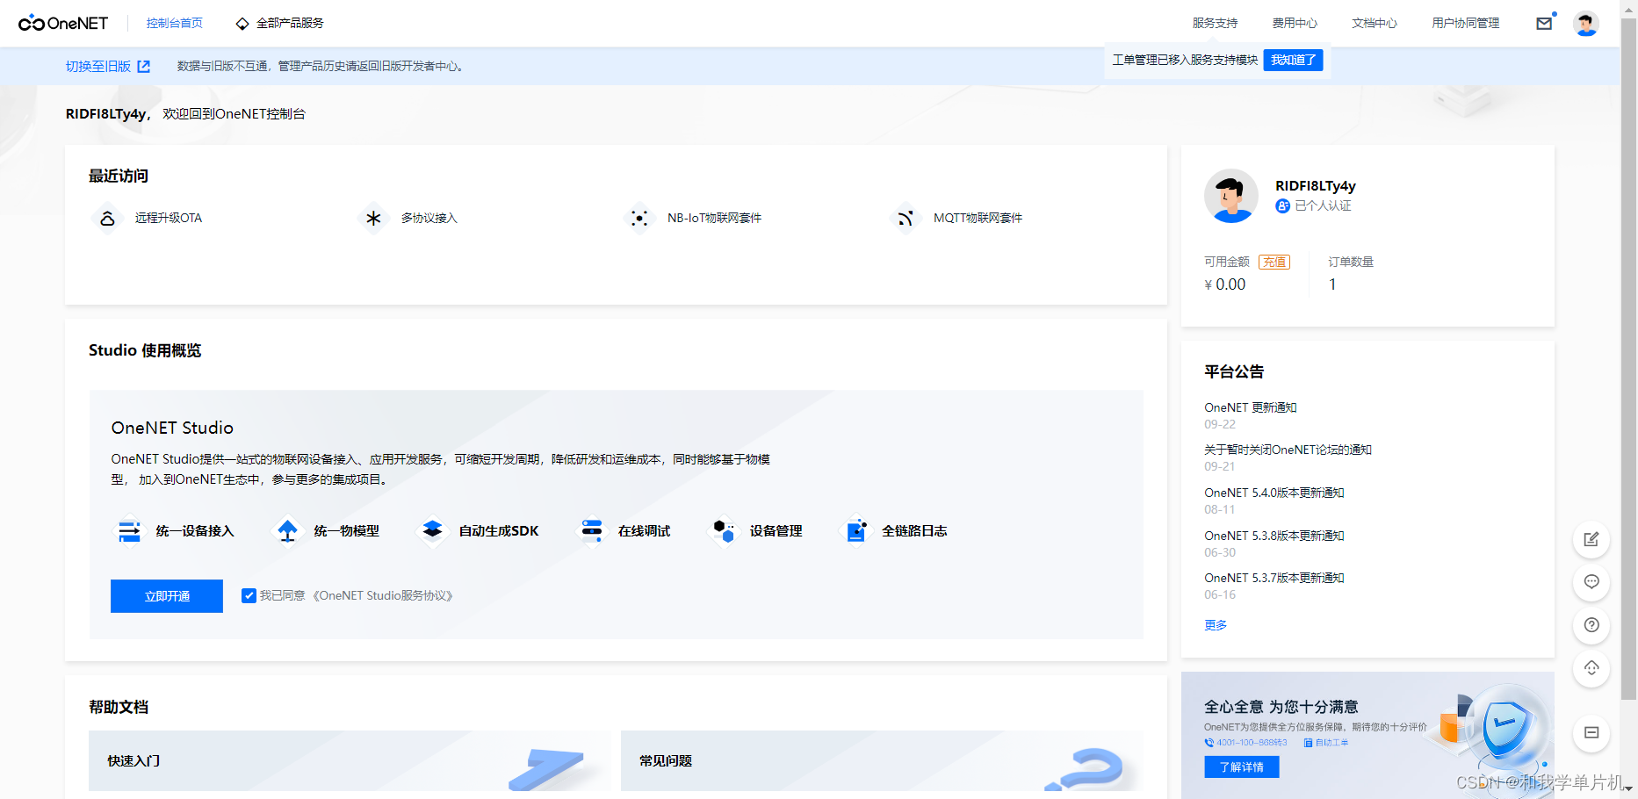1638x799 pixels.
Task: Click the NB-IoT物联网套件 icon
Action: coord(639,218)
